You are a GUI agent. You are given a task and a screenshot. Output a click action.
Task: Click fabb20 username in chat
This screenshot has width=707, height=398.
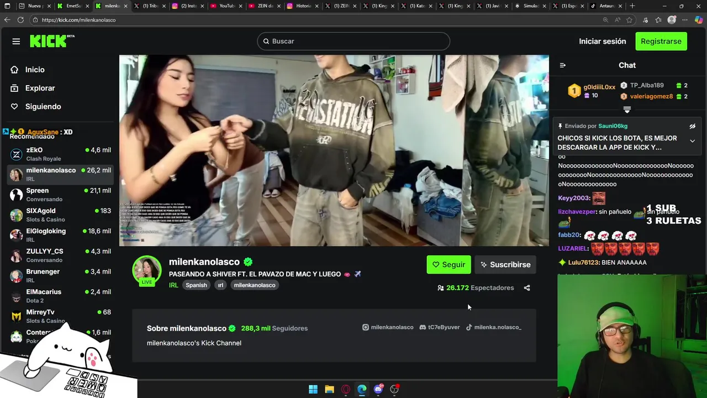pyautogui.click(x=569, y=235)
